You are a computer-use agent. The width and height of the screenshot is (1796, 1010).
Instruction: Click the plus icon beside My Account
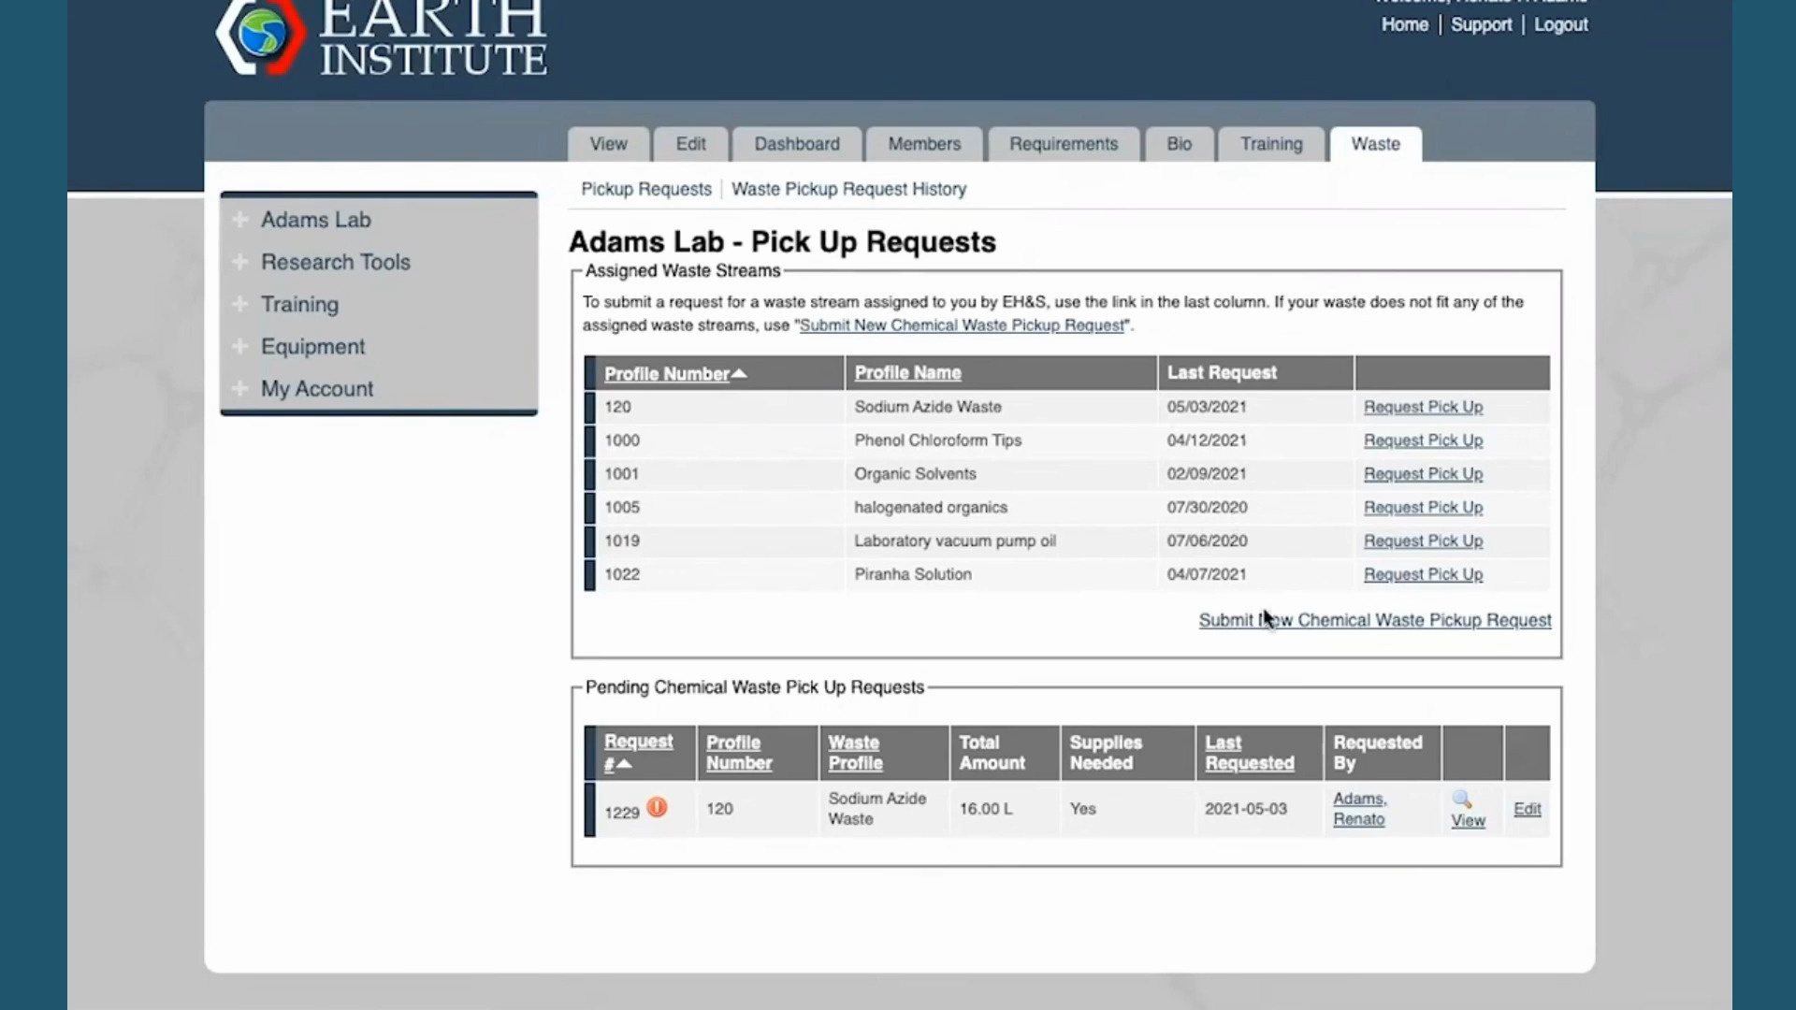click(240, 388)
